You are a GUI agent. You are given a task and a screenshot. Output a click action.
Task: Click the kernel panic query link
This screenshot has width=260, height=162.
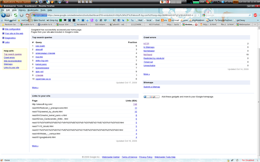coord(41,64)
